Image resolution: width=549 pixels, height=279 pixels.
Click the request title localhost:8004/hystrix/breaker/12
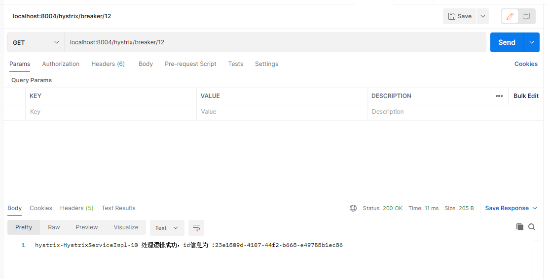click(62, 16)
